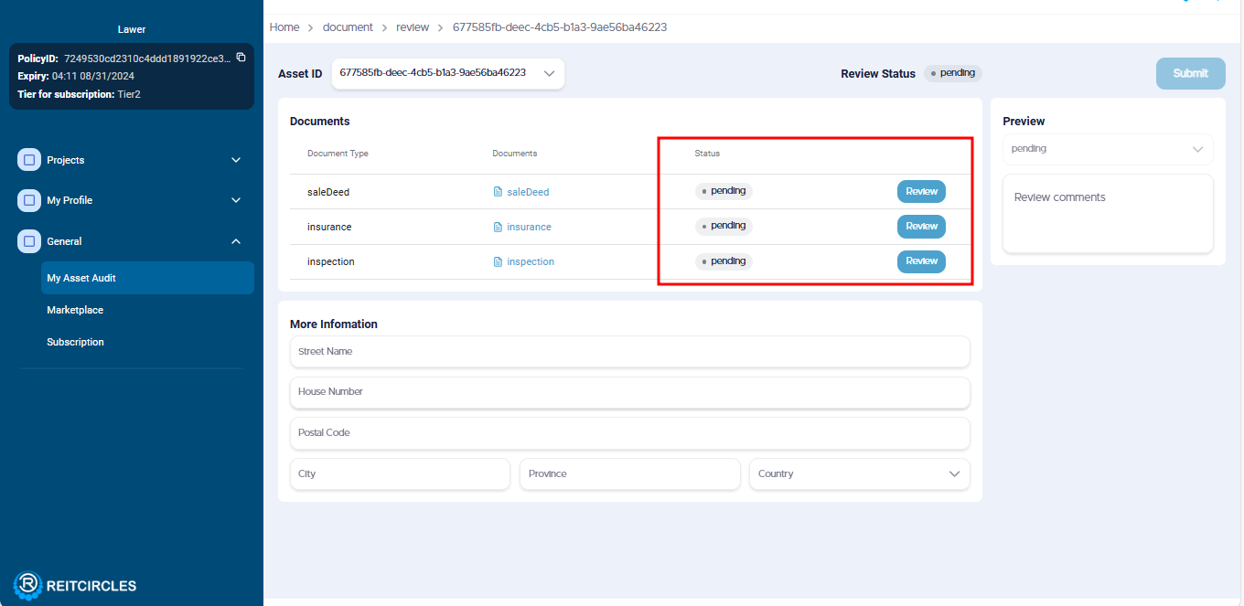
Task: Copy the PolicyID using the copy icon
Action: [x=241, y=58]
